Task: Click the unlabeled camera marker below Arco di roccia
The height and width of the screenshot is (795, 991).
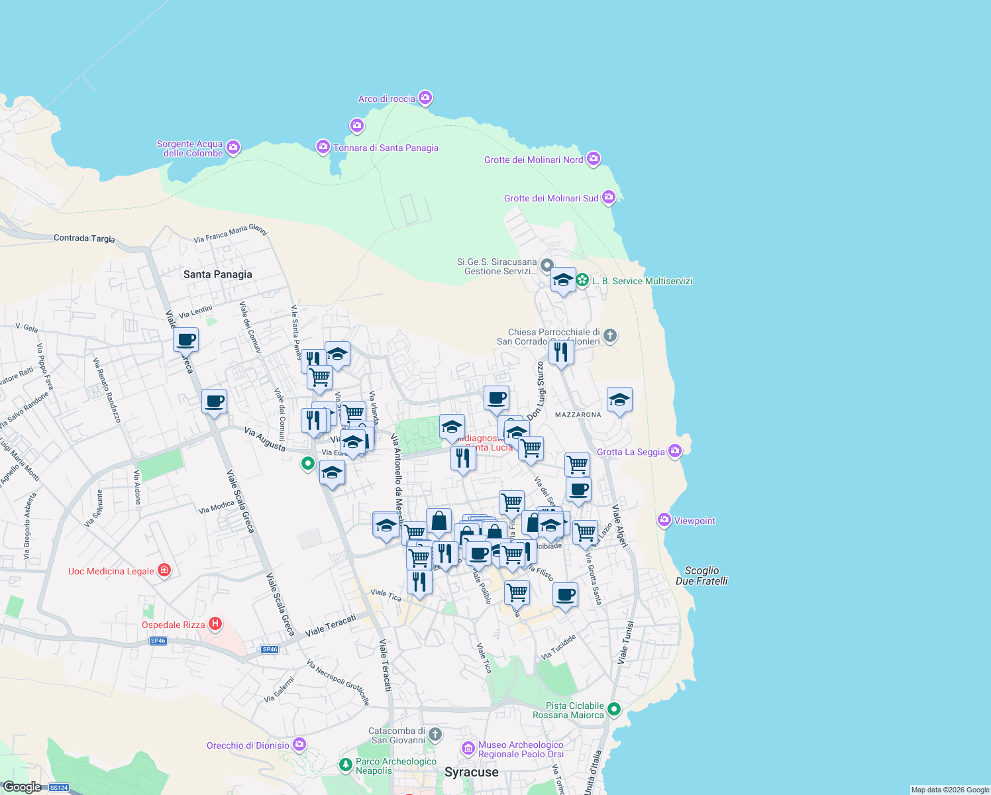Action: pos(357,125)
